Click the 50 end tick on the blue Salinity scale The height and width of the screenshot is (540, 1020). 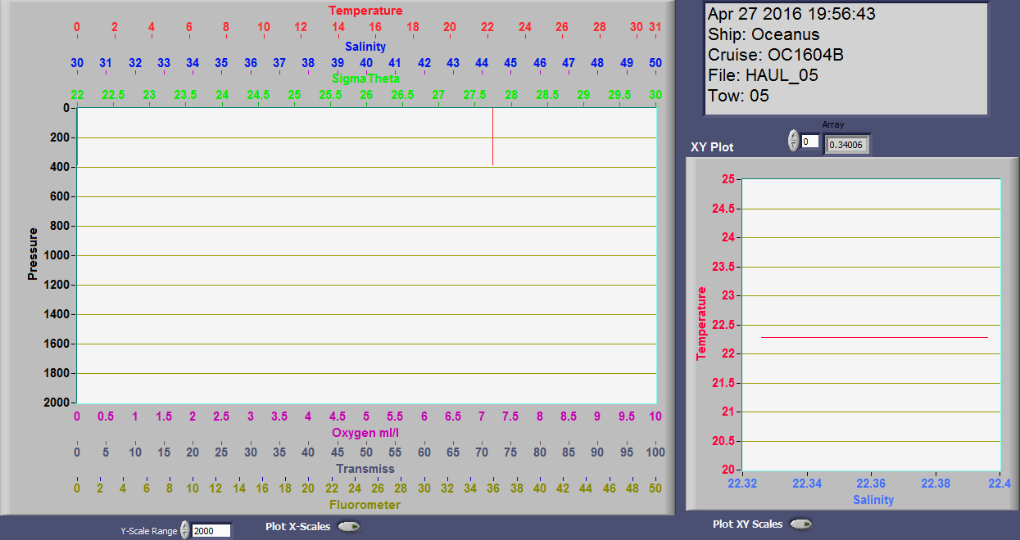click(655, 63)
